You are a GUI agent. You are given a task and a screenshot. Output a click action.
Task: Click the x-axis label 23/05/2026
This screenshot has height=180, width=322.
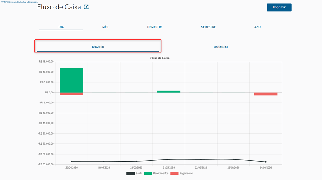(x=136, y=168)
